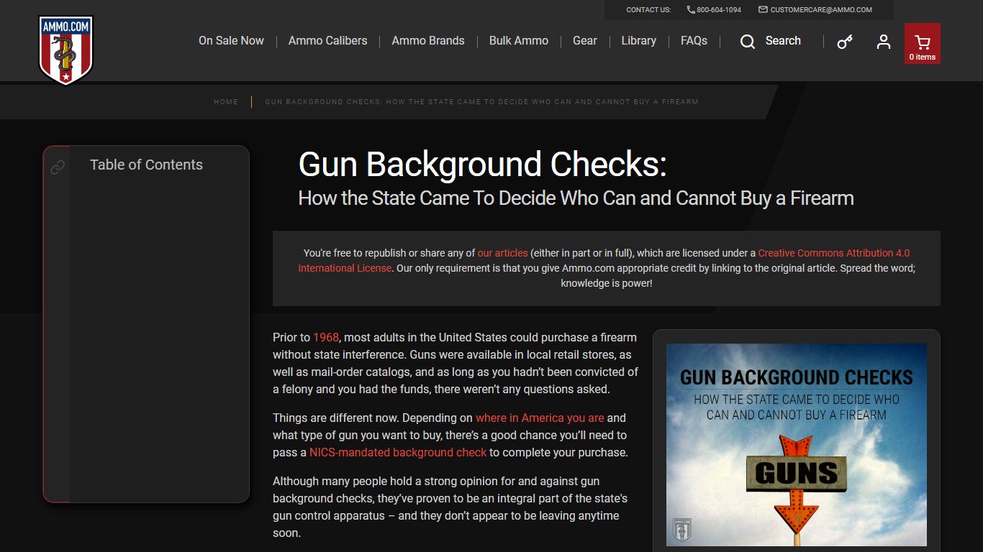Click the chain link icon in Table of Contents
This screenshot has width=983, height=552.
point(58,167)
